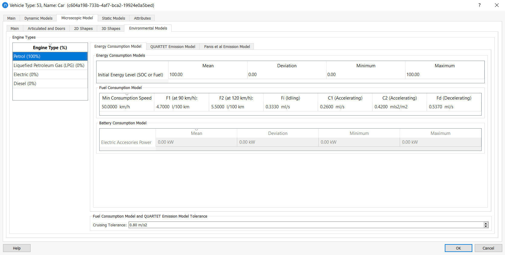Click the Fi (Idling) column header

pyautogui.click(x=290, y=98)
